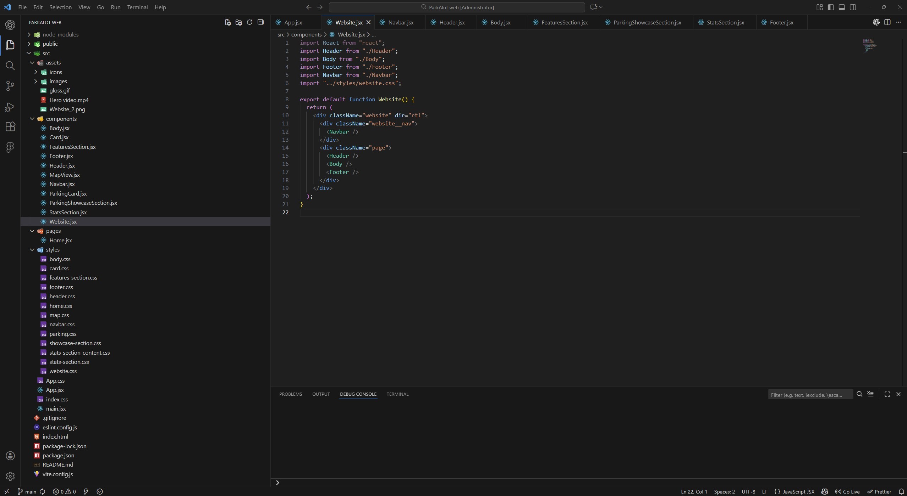The height and width of the screenshot is (496, 907).
Task: Switch to the Navbar.jsx editor tab
Action: point(400,22)
